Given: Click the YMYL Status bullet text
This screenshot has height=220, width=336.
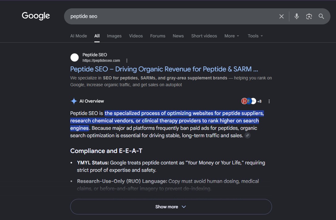Looking at the screenshot, I should [171, 166].
